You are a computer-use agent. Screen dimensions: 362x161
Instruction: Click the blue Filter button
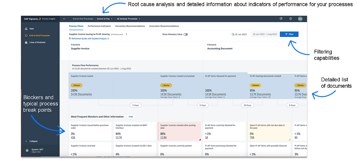(x=289, y=34)
